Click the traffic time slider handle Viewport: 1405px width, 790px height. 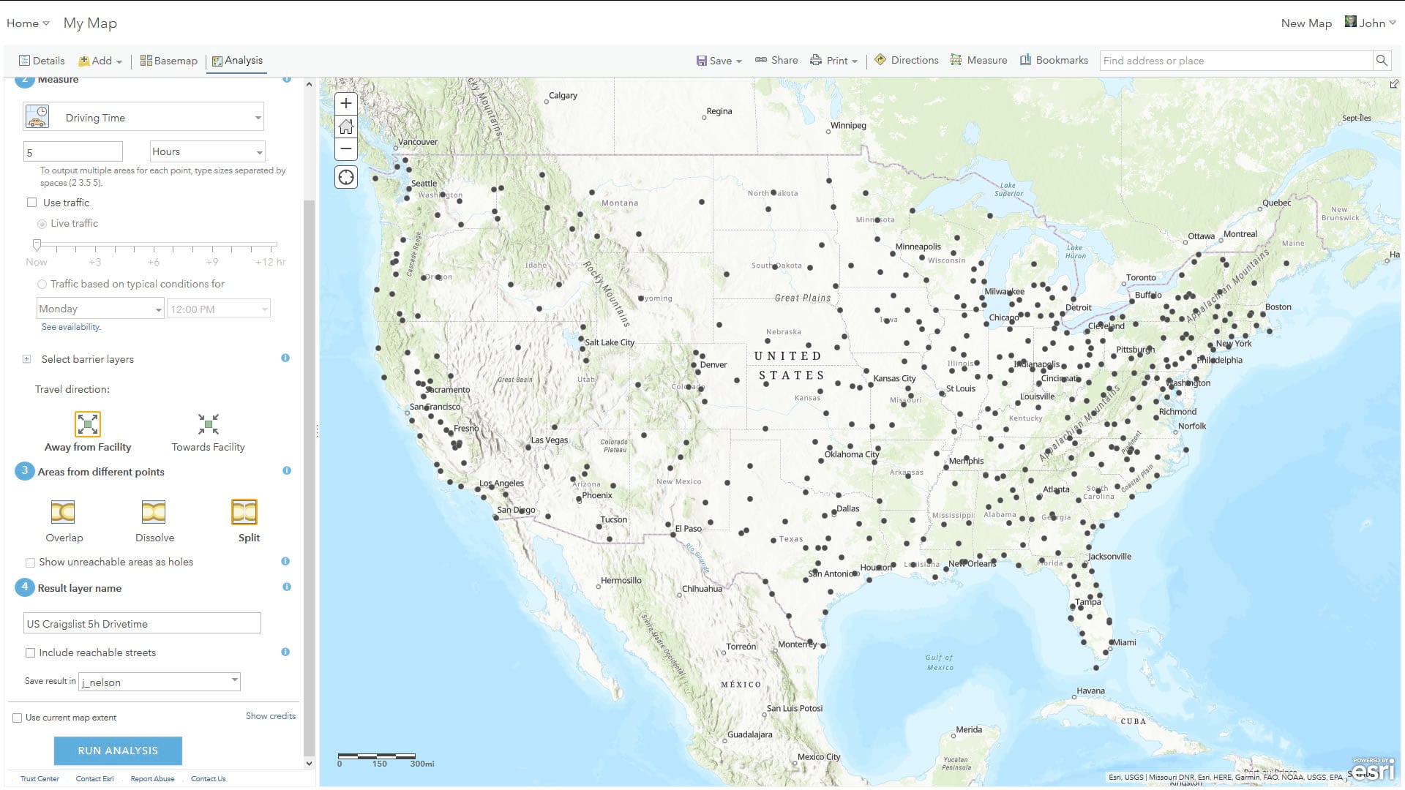pyautogui.click(x=37, y=244)
